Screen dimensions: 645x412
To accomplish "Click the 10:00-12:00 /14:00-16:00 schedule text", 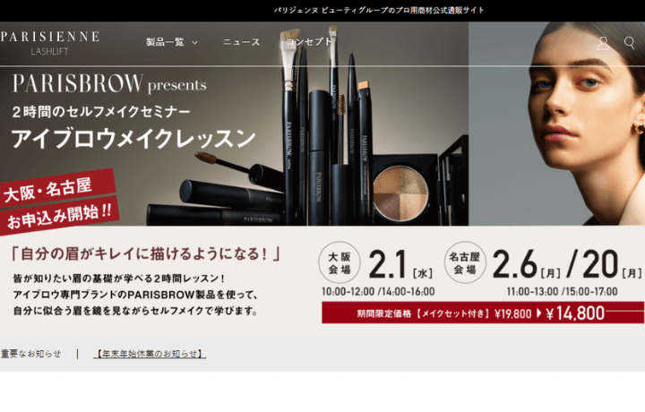I will click(378, 291).
